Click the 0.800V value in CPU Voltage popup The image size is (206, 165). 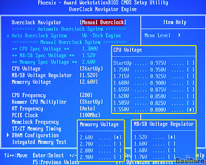click(x=158, y=110)
